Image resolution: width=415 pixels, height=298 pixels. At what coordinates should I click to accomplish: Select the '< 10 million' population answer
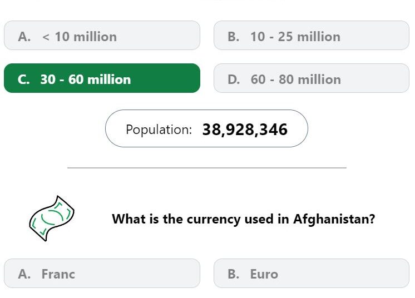click(102, 36)
